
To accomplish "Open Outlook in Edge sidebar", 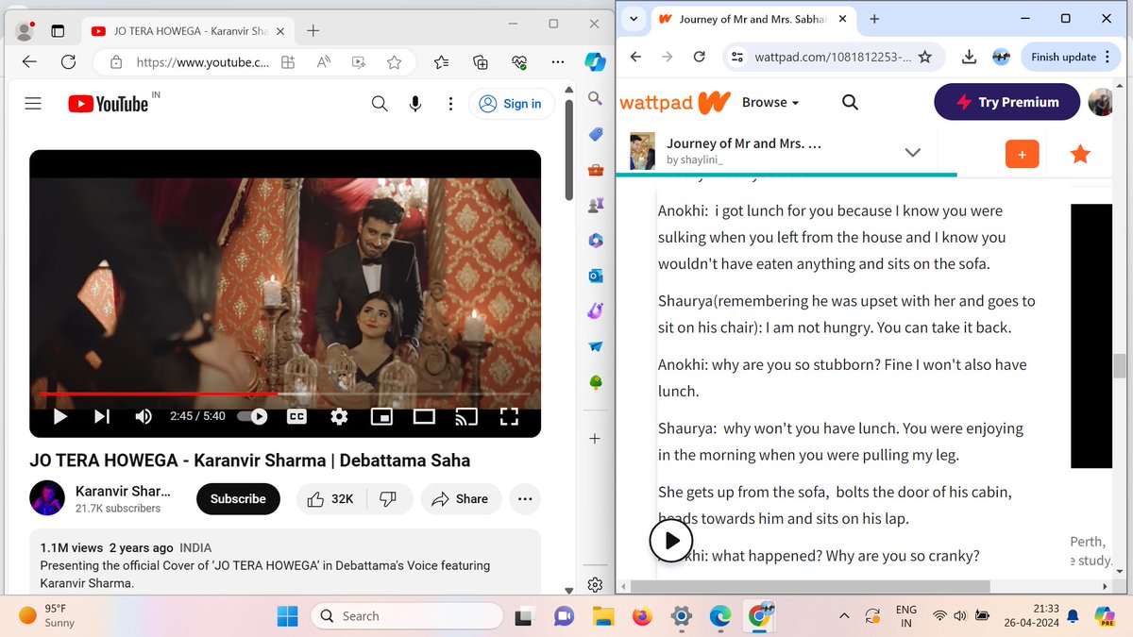I will pyautogui.click(x=596, y=276).
